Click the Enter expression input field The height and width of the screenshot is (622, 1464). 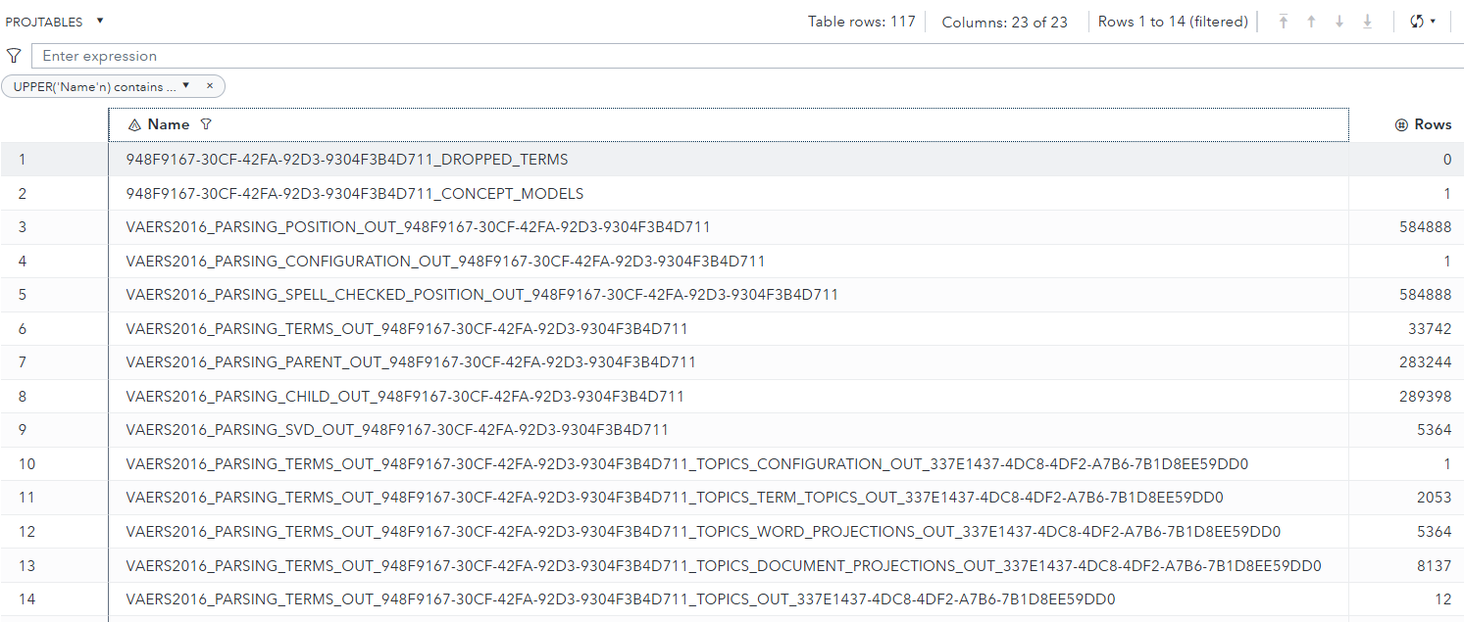[x=392, y=55]
